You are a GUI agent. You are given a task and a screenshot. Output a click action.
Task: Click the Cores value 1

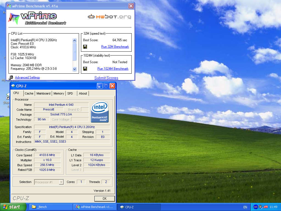[81, 182]
